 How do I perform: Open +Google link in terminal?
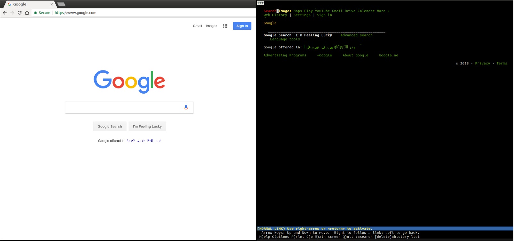325,55
